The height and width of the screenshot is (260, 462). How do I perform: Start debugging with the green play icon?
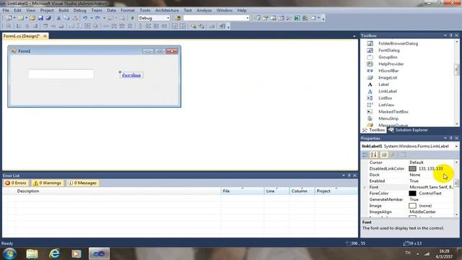tap(133, 18)
